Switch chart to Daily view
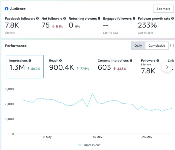This screenshot has height=150, width=175. pyautogui.click(x=138, y=46)
